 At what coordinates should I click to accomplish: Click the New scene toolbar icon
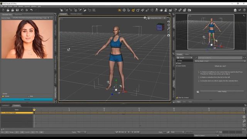[3, 10]
